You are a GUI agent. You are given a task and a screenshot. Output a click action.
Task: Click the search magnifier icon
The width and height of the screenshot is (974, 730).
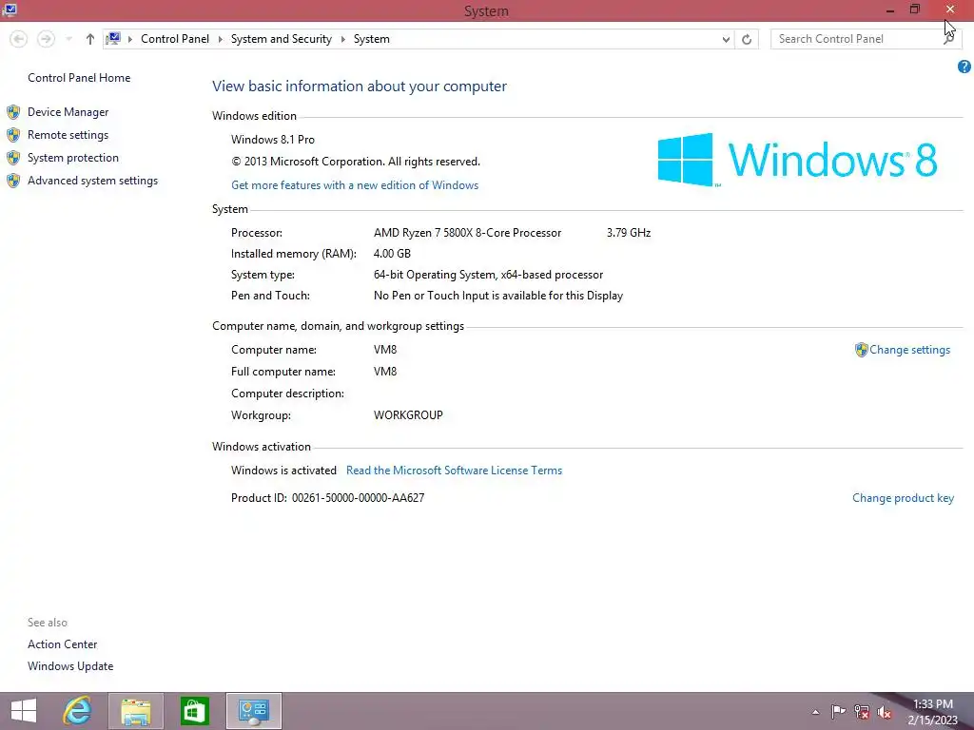click(948, 38)
